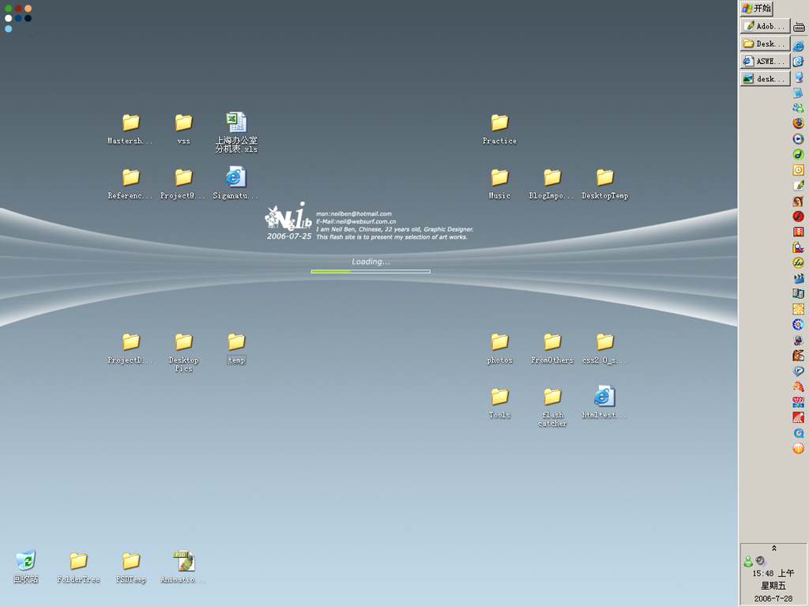The height and width of the screenshot is (607, 809).
Task: Launch the movie clapperboard quick launch icon
Action: coord(798,278)
